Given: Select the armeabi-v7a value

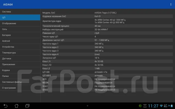Looking at the screenshot, I should click(x=101, y=72).
